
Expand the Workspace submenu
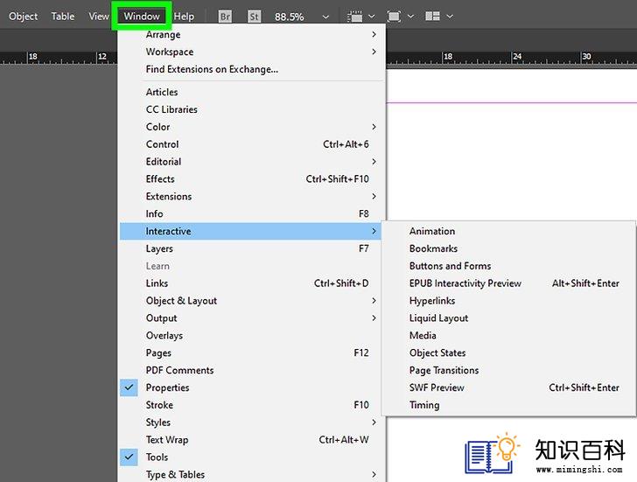[250, 52]
